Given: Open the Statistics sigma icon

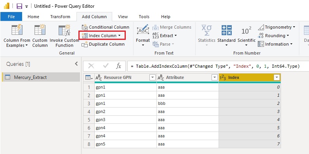Looking at the screenshot, I should point(207,30).
